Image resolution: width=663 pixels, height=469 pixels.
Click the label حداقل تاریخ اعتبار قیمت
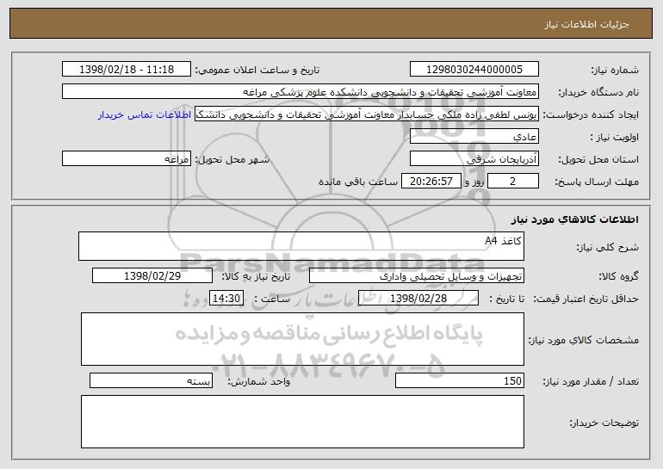point(586,299)
